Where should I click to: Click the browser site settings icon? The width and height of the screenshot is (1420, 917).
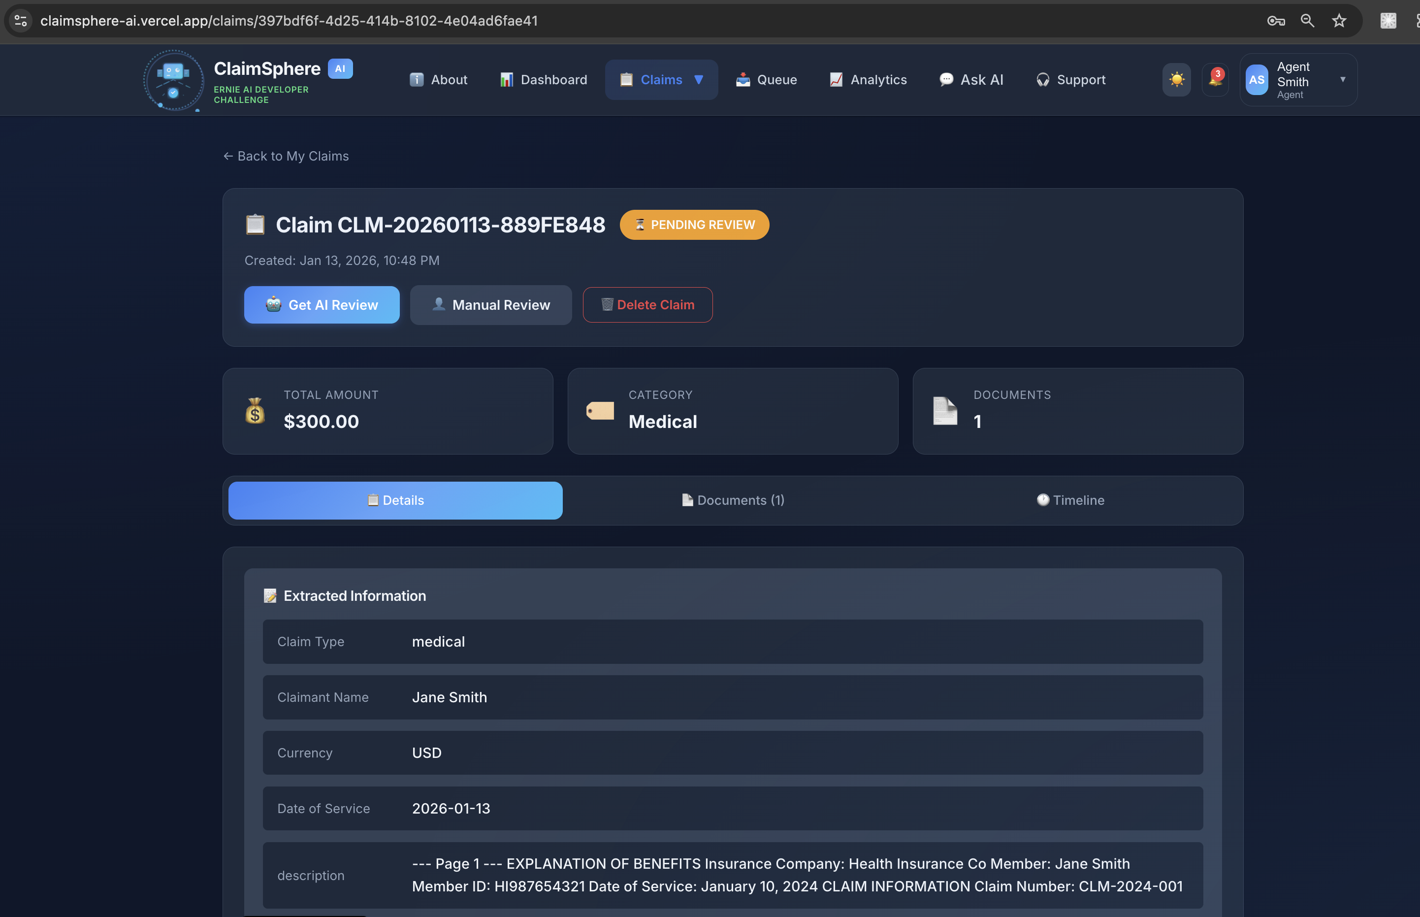click(21, 21)
